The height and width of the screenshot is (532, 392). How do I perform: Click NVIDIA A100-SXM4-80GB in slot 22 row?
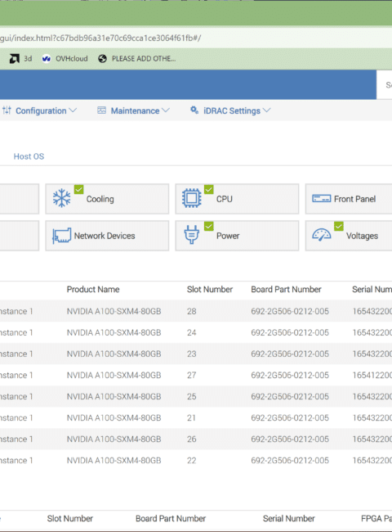[x=114, y=461]
